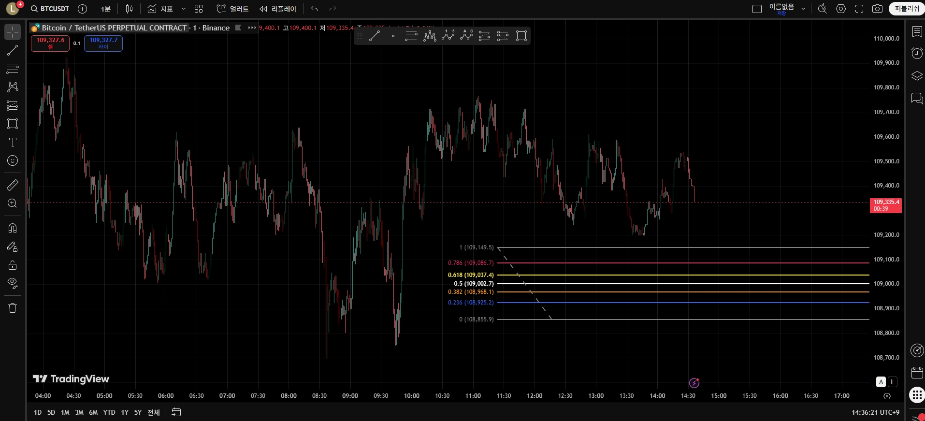Viewport: 925px width, 421px height.
Task: Toggle log scale L button
Action: click(x=893, y=382)
